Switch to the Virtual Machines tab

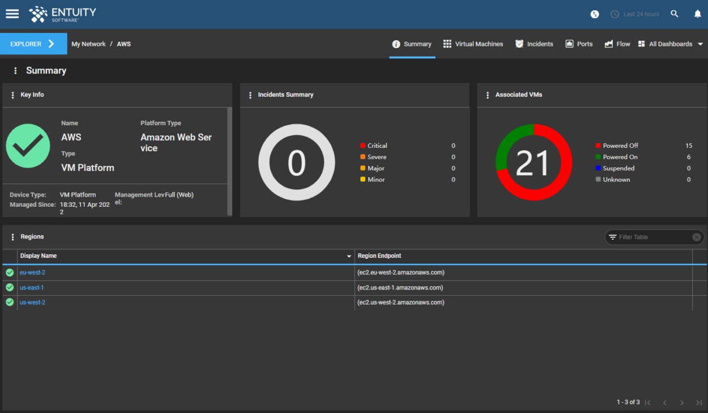[x=473, y=44]
